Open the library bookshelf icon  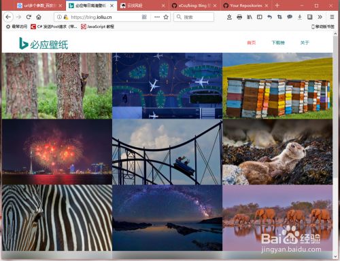tap(250, 17)
